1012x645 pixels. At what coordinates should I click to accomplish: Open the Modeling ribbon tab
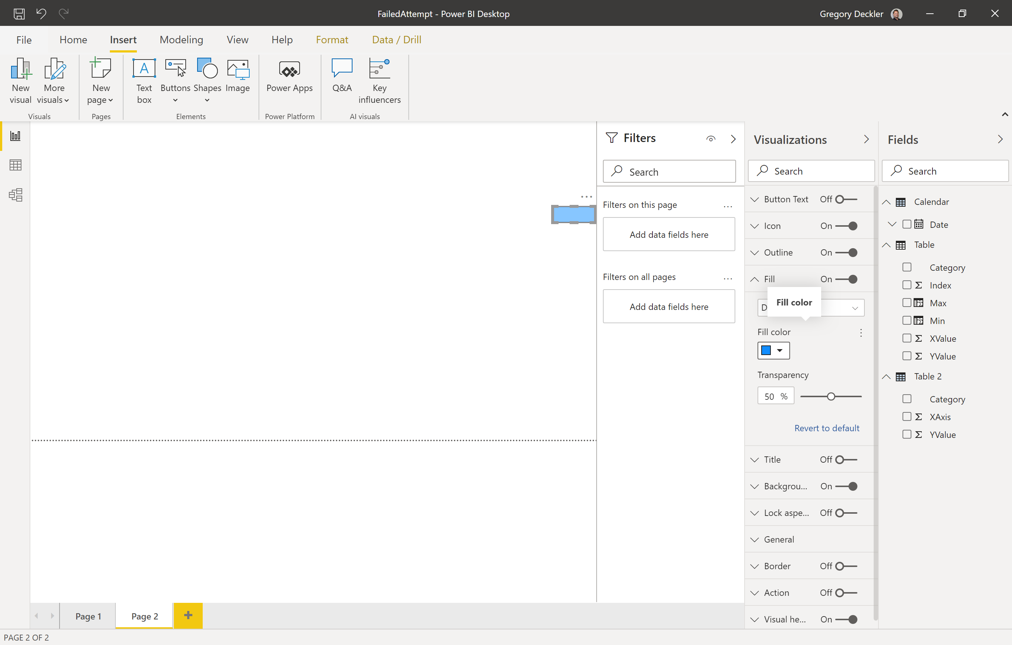(x=181, y=40)
